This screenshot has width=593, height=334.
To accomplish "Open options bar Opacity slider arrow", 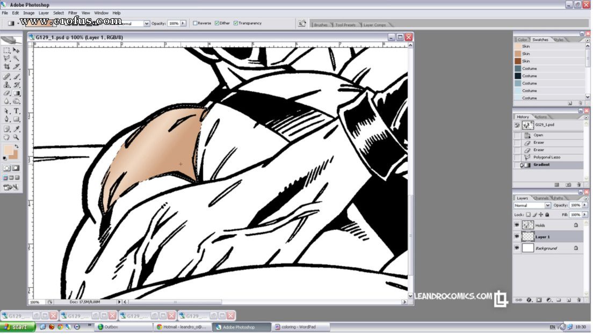I will [x=183, y=24].
